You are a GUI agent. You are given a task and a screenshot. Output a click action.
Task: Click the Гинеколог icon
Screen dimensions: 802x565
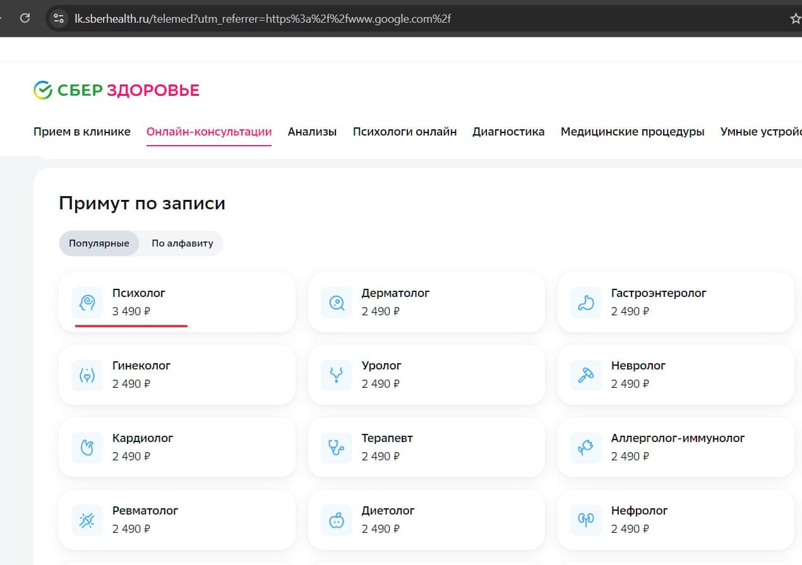click(x=87, y=375)
